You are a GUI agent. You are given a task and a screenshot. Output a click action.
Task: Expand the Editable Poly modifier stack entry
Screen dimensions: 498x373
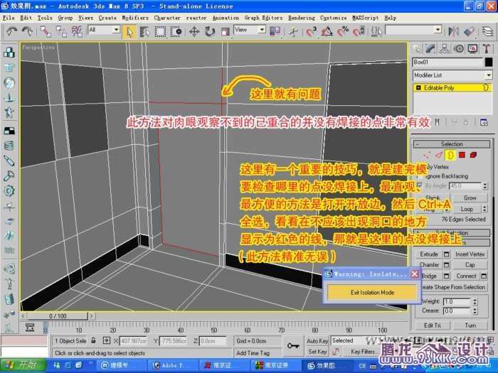point(418,87)
